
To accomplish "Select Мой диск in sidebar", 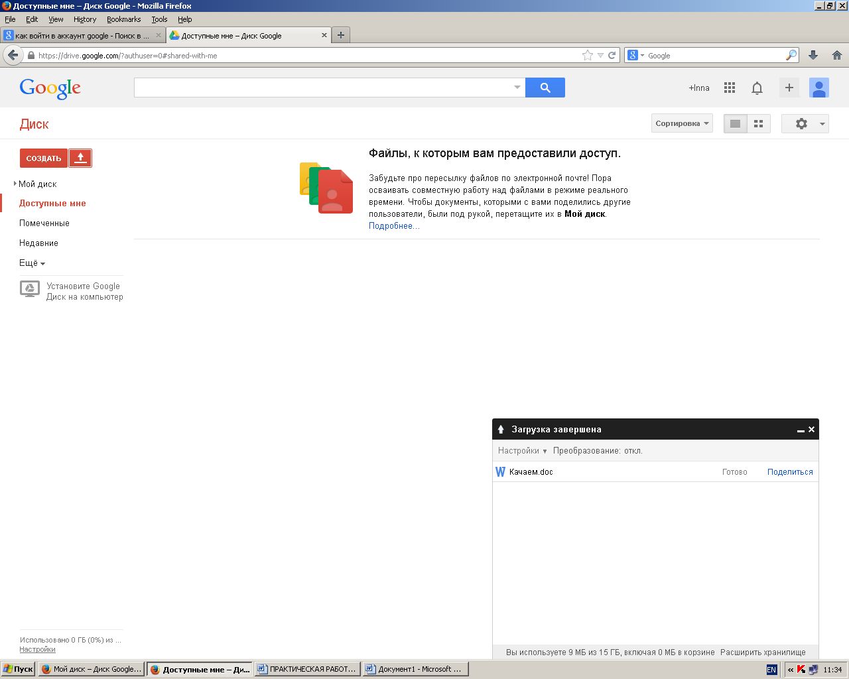I will tap(38, 184).
